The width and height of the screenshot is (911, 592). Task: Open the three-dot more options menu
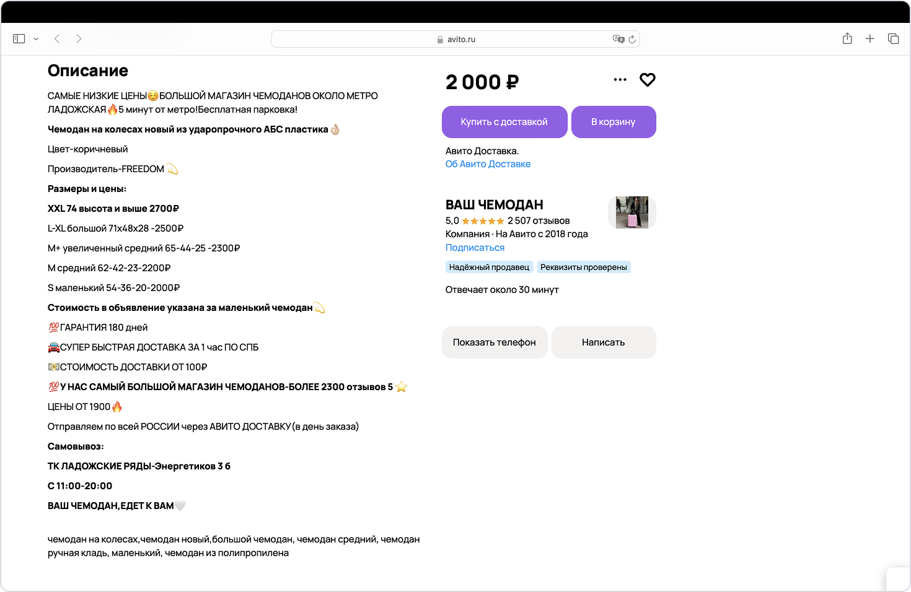point(620,80)
